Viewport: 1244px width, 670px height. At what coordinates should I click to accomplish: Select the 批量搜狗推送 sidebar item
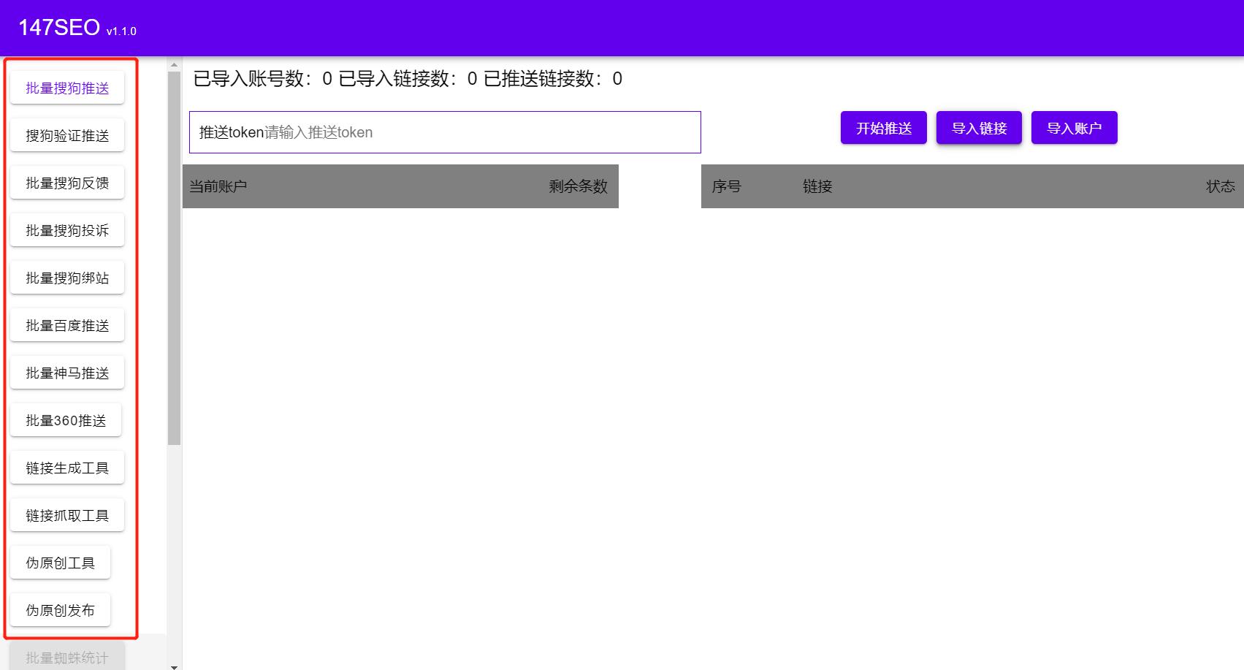point(66,87)
